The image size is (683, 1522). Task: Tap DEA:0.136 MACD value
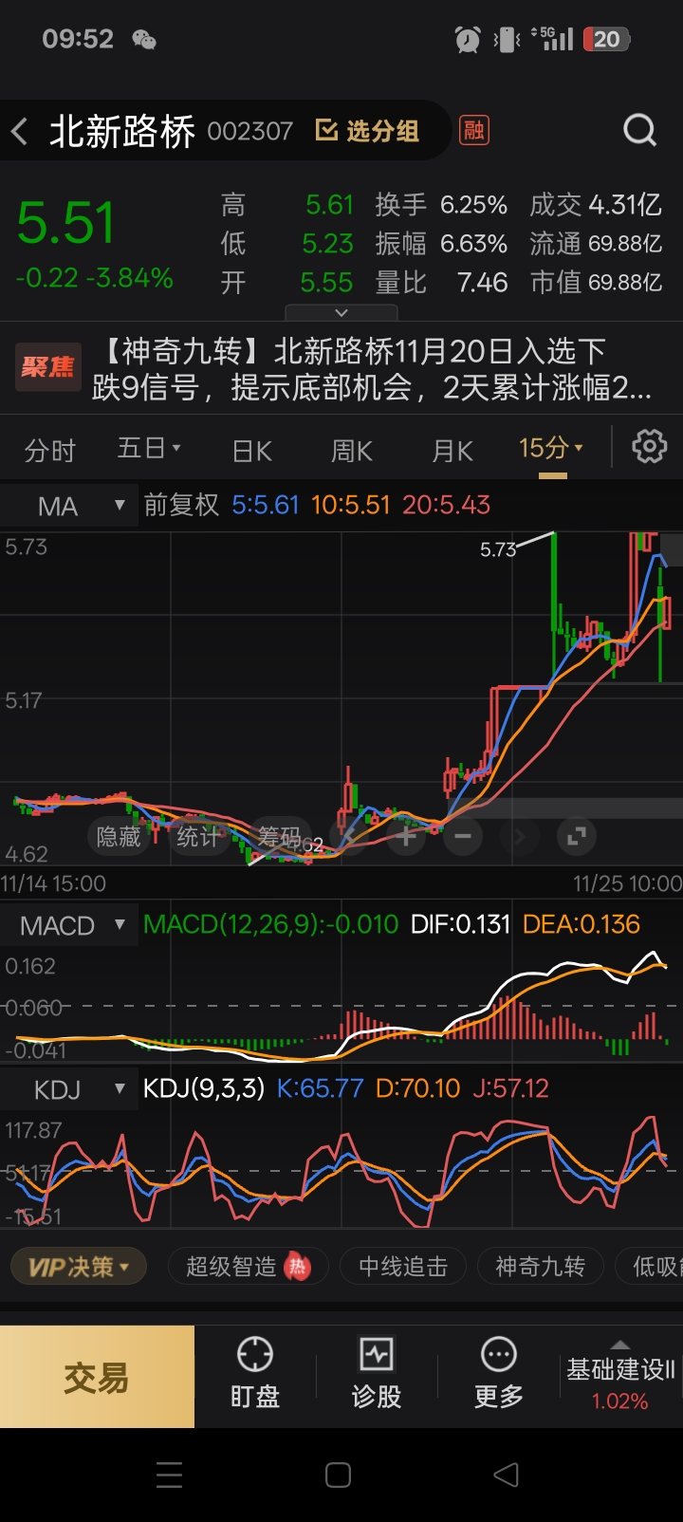581,924
